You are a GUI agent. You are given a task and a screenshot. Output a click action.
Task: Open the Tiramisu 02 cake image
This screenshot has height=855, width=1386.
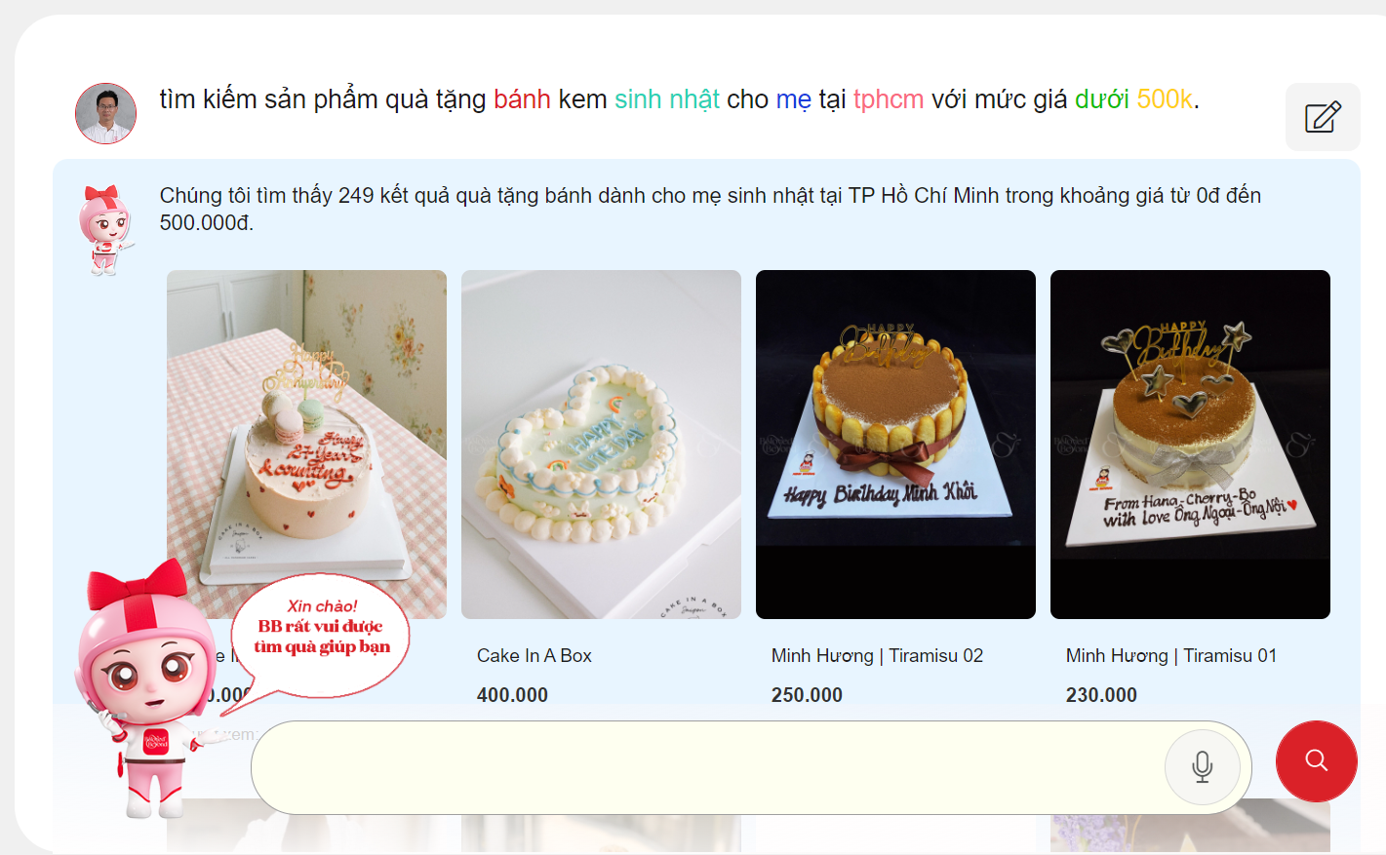pyautogui.click(x=895, y=444)
